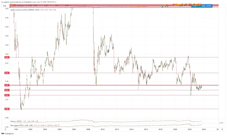Click the 2004 label on the time axis
227x136 pixels.
tap(59, 129)
